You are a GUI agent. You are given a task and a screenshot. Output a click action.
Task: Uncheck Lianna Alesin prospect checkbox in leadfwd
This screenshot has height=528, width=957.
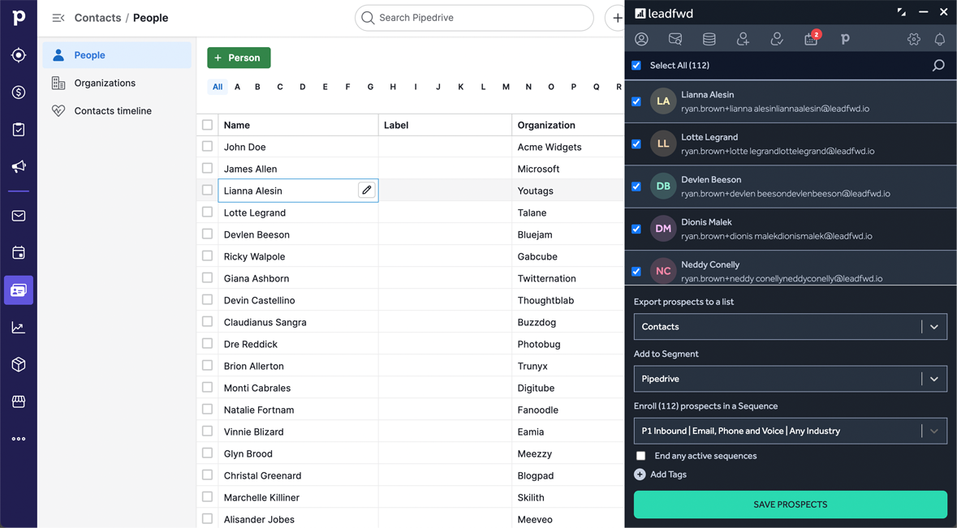point(636,101)
